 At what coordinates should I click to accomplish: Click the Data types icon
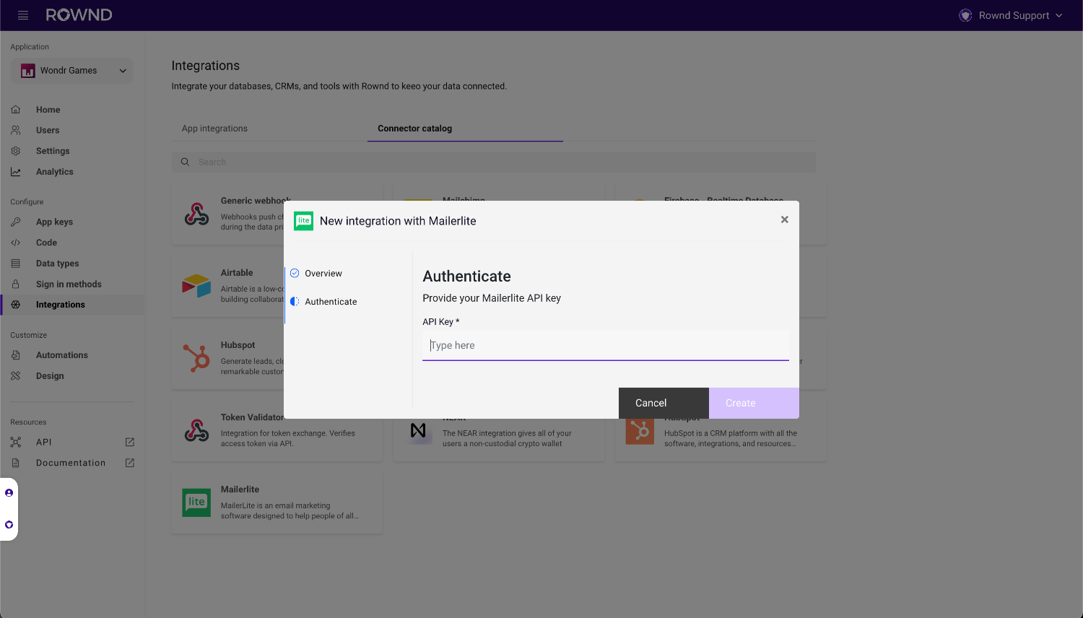click(16, 264)
